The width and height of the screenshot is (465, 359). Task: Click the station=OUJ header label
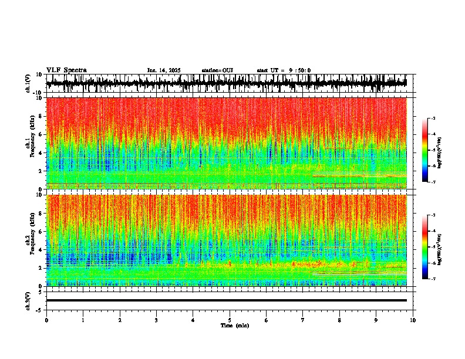pyautogui.click(x=217, y=70)
